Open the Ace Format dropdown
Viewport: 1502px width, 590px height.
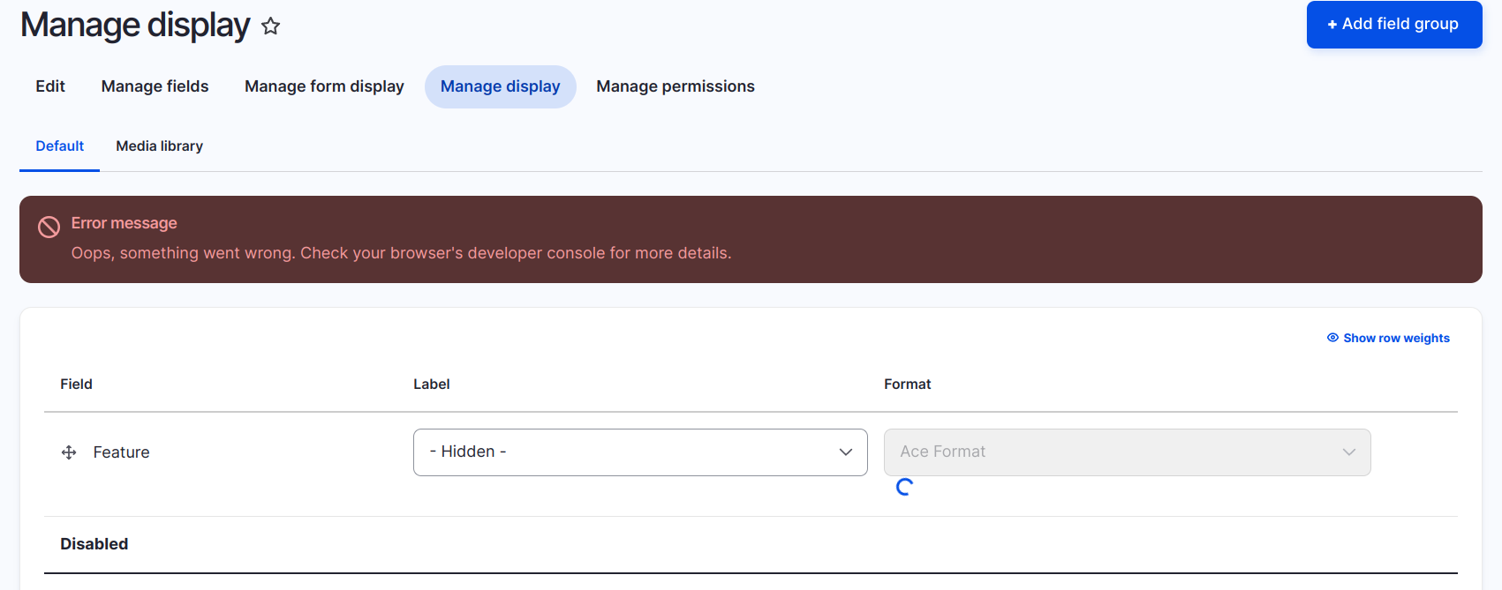(x=1127, y=452)
